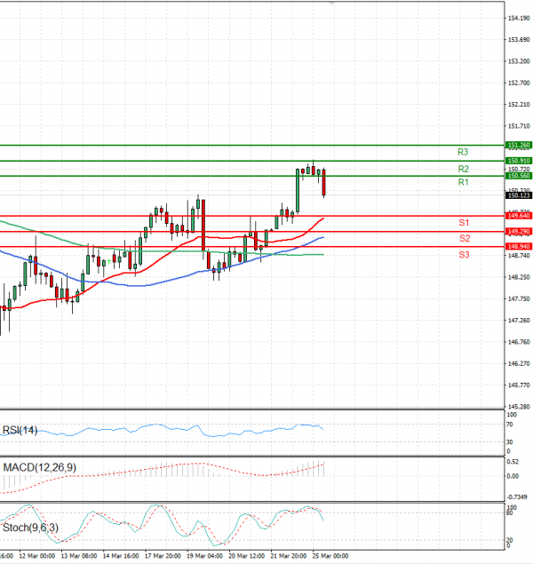
Task: Select the 149.290 price tag
Action: coord(519,231)
